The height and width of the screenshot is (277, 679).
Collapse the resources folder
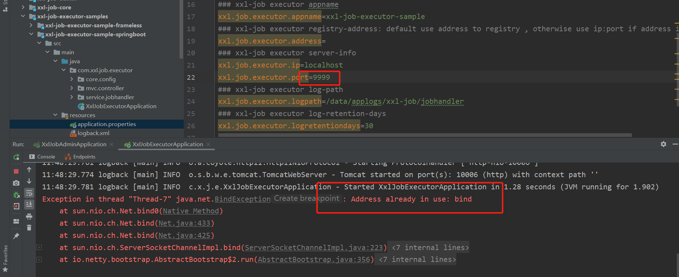tap(55, 115)
